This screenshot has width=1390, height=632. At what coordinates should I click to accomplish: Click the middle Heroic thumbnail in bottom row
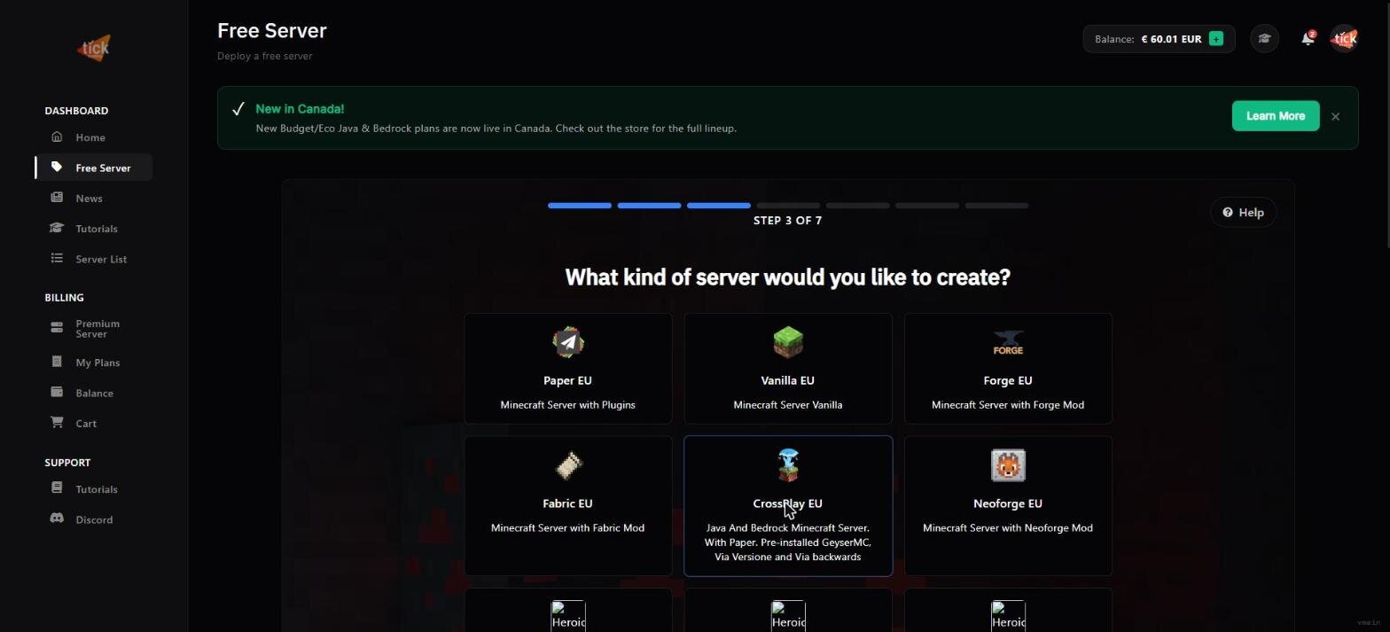(788, 616)
